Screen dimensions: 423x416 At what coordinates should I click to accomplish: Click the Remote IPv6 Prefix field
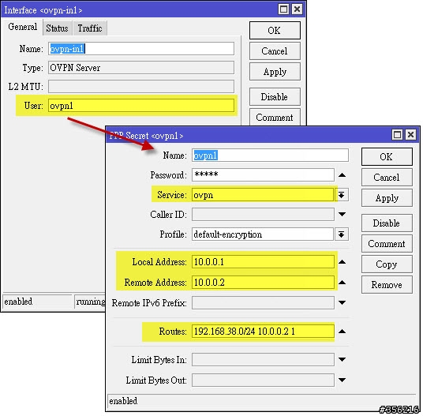(263, 302)
